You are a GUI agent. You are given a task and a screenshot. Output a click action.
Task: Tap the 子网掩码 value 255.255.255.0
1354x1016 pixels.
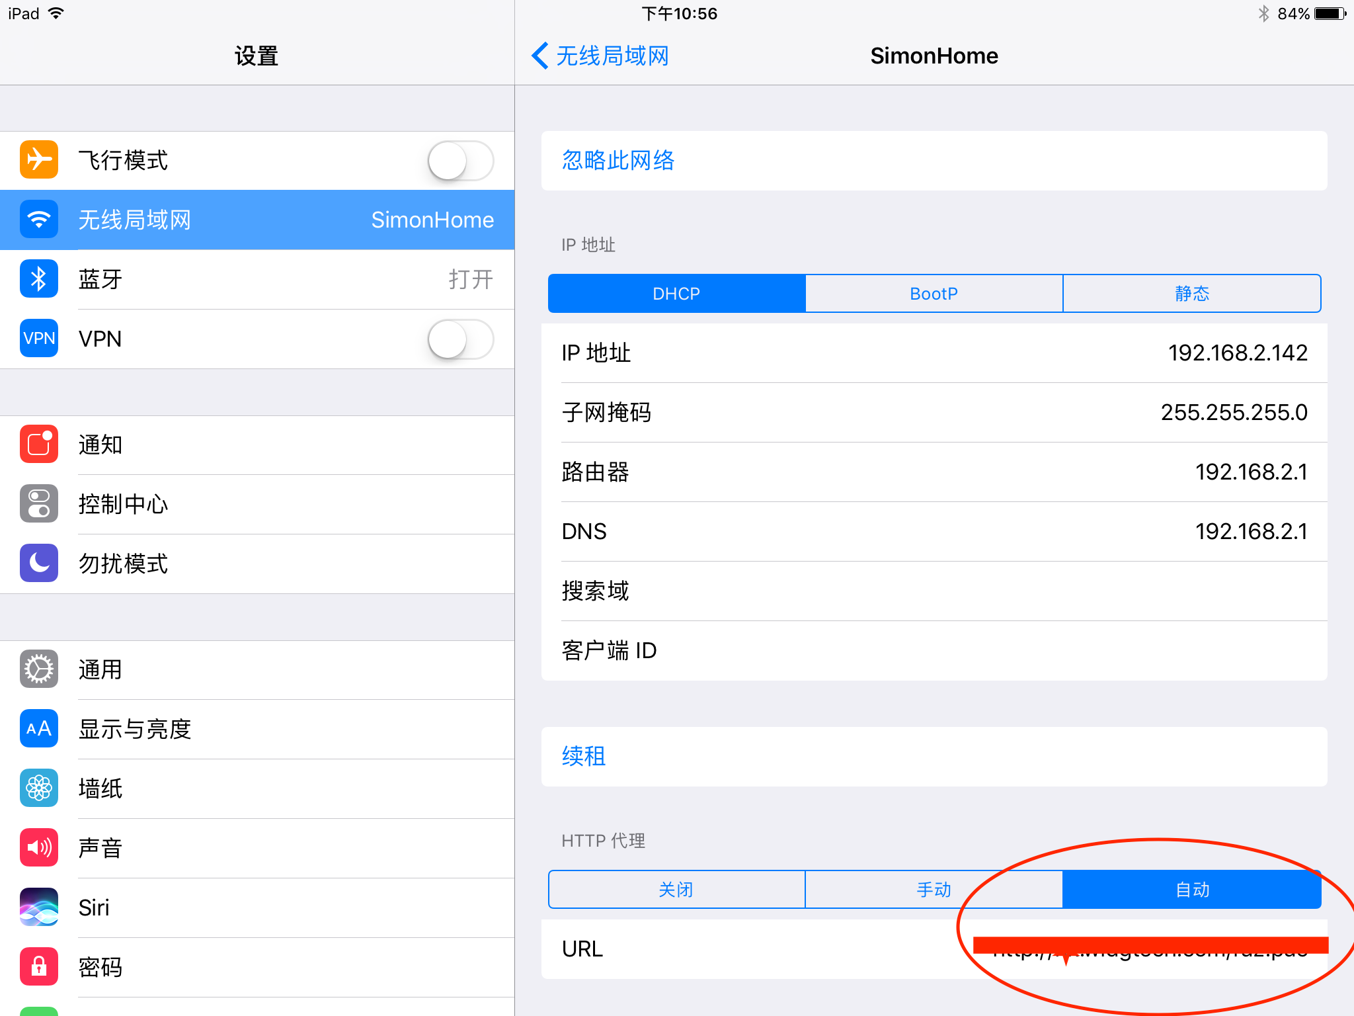pos(1234,412)
